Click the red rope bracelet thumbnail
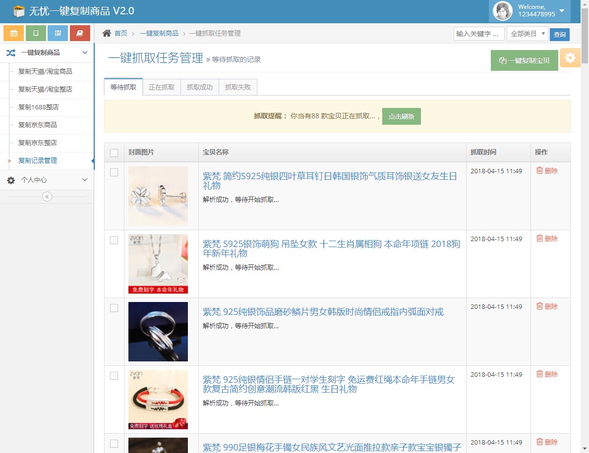Image resolution: width=589 pixels, height=453 pixels. pyautogui.click(x=158, y=400)
